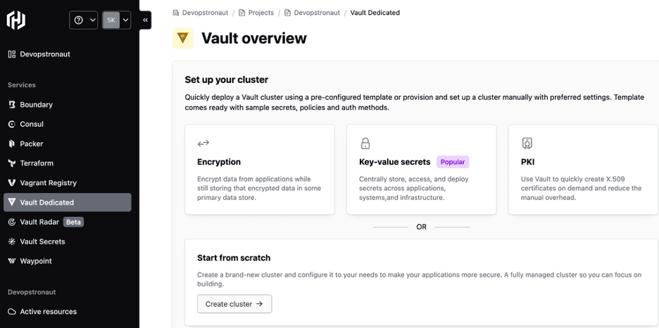Image resolution: width=659 pixels, height=328 pixels.
Task: Collapse the sidebar navigation panel
Action: [146, 20]
